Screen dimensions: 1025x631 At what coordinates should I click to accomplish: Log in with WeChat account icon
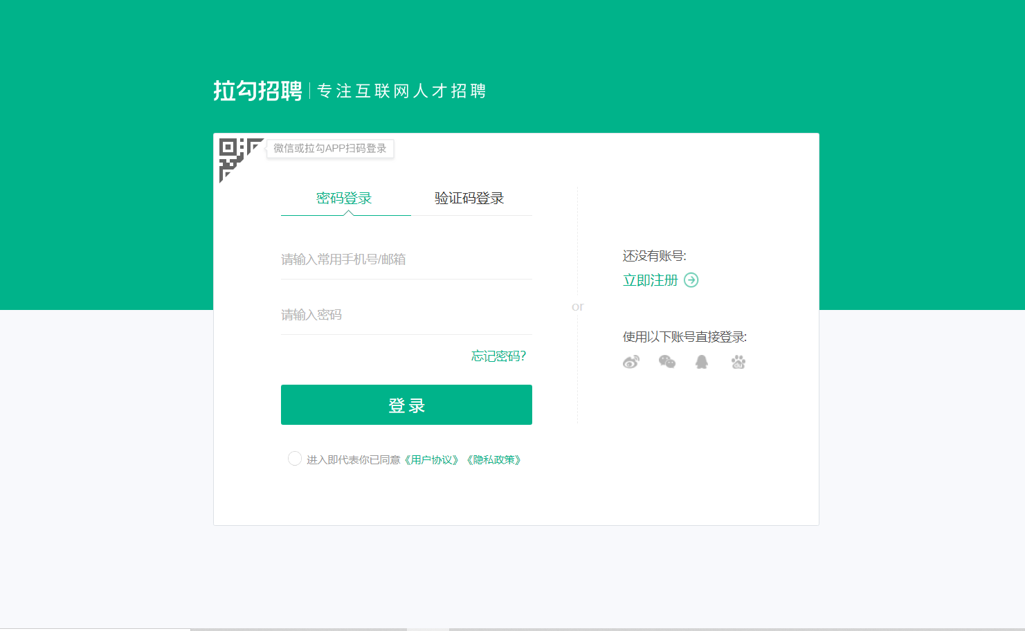(x=667, y=362)
